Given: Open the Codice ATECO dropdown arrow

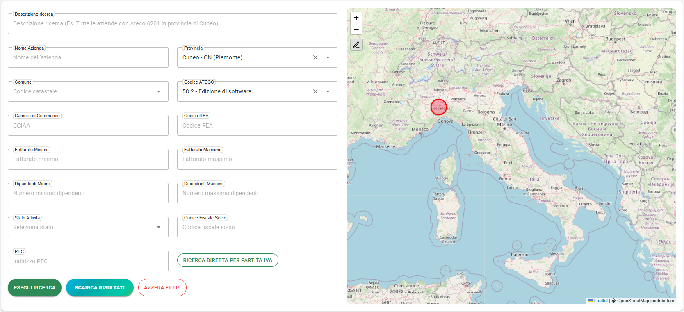Looking at the screenshot, I should [x=328, y=91].
